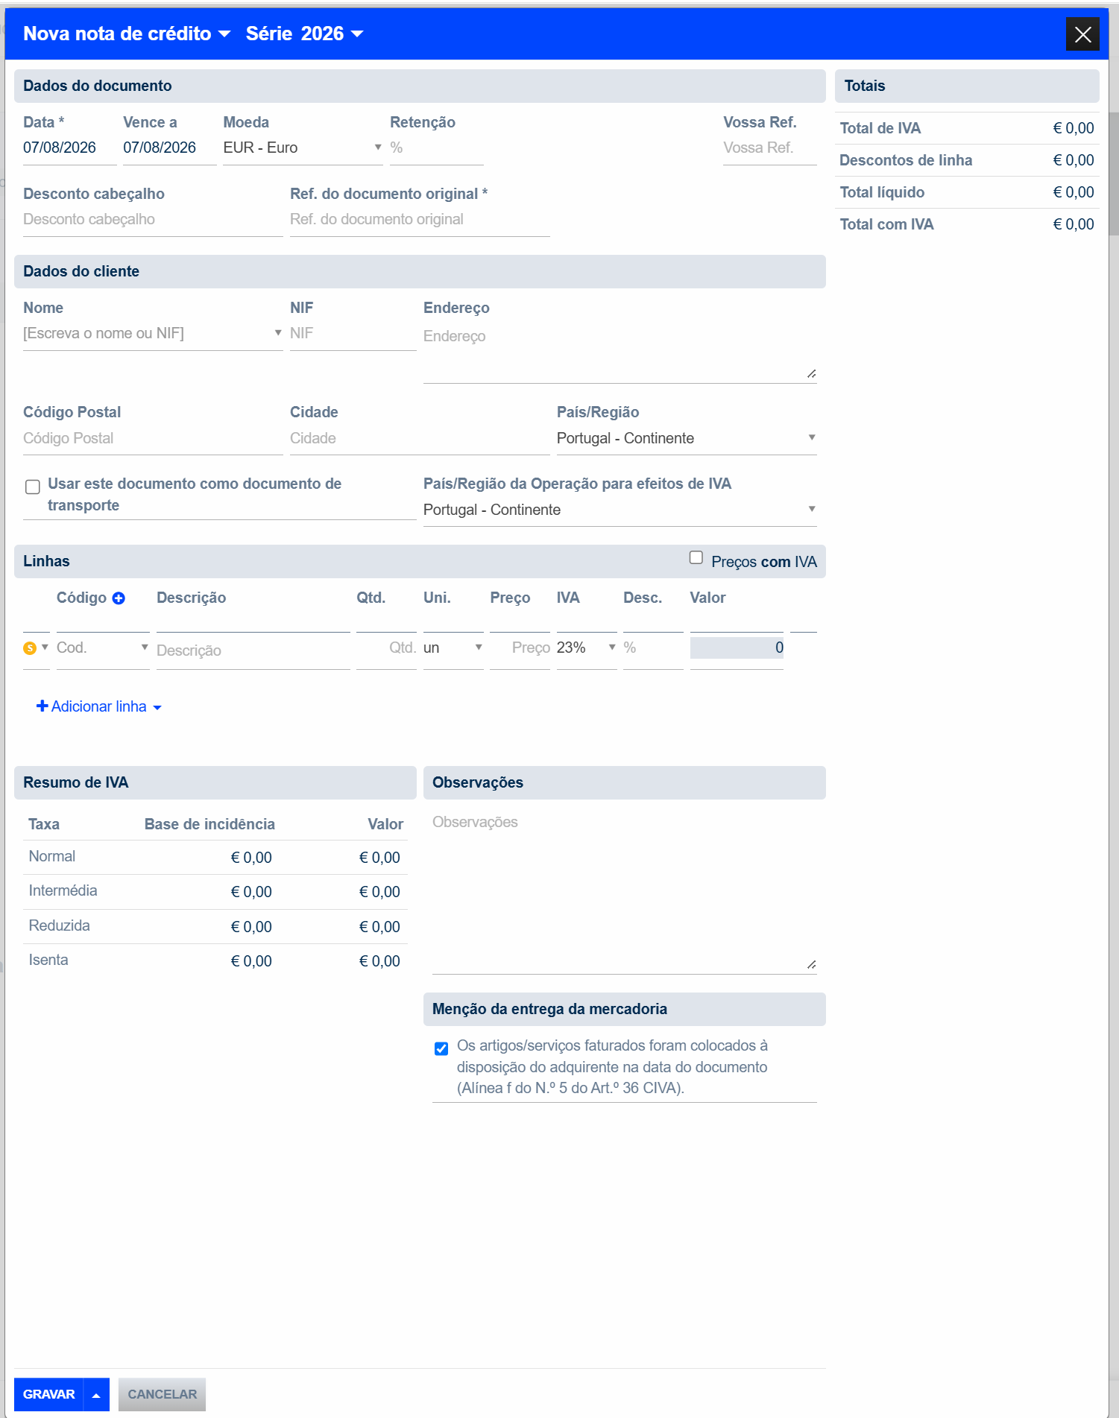
Task: Open the line type orange icon selector
Action: [36, 648]
